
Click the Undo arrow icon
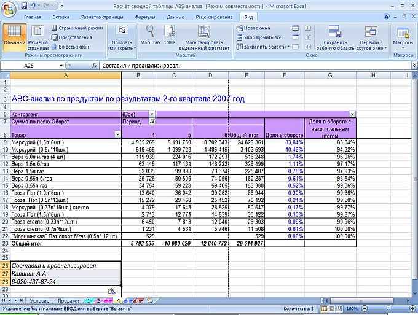33,6
